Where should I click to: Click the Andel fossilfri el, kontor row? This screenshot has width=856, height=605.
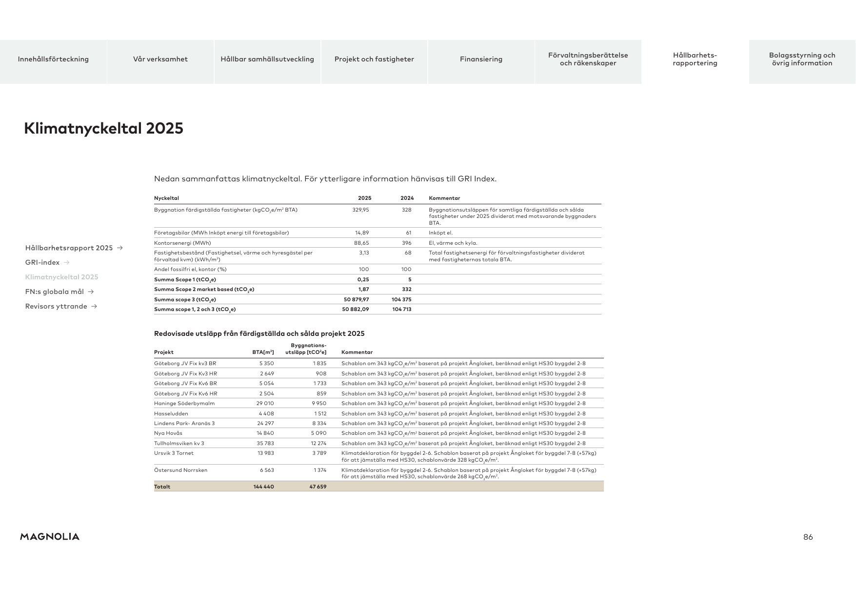pos(378,269)
